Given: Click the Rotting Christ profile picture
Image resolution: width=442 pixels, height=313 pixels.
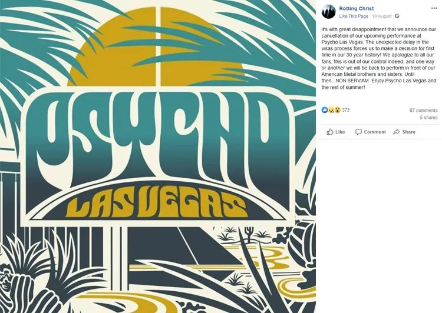Looking at the screenshot, I should pos(329,12).
